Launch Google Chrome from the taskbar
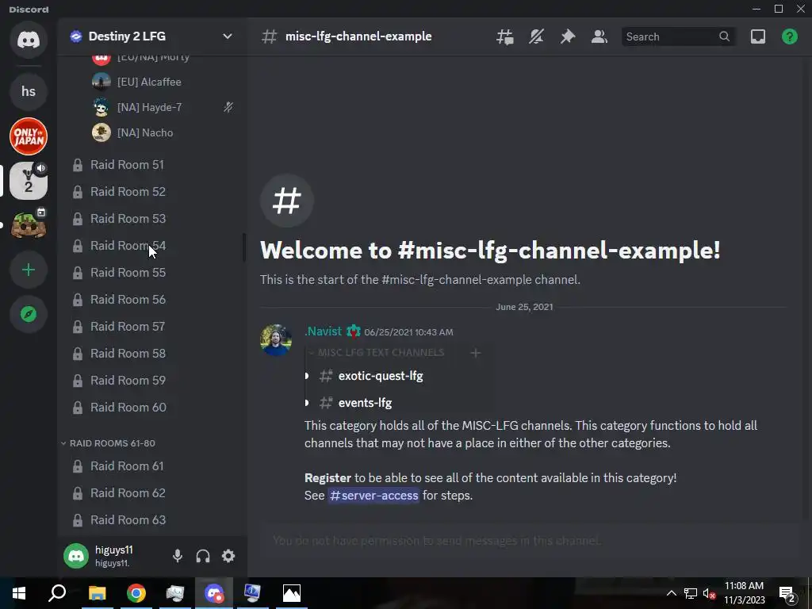Viewport: 812px width, 609px height. click(x=136, y=593)
